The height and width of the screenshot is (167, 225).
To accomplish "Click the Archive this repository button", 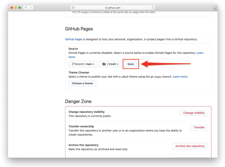I will [x=190, y=146].
